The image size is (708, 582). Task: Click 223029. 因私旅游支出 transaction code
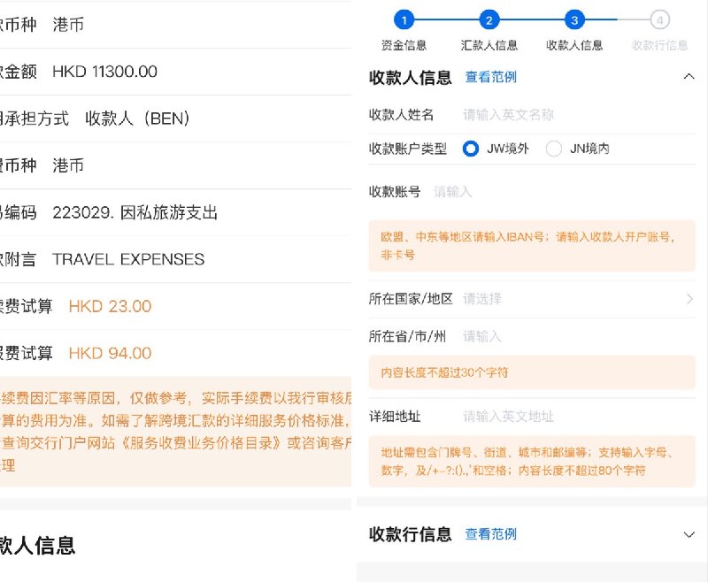point(135,212)
